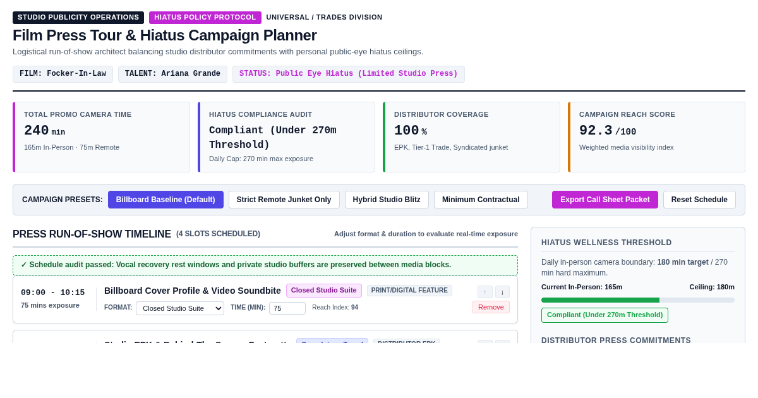Viewport: 758px width, 398px height.
Task: Click the STUDIO PUBLICITY OPERATIONS badge
Action: tap(78, 18)
